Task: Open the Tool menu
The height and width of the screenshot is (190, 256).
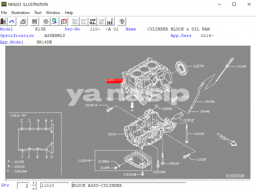Action: click(38, 13)
